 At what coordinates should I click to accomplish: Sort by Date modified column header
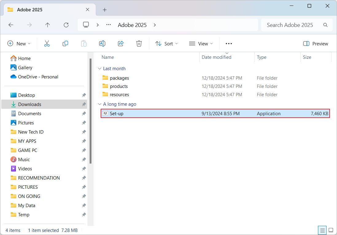click(x=216, y=57)
